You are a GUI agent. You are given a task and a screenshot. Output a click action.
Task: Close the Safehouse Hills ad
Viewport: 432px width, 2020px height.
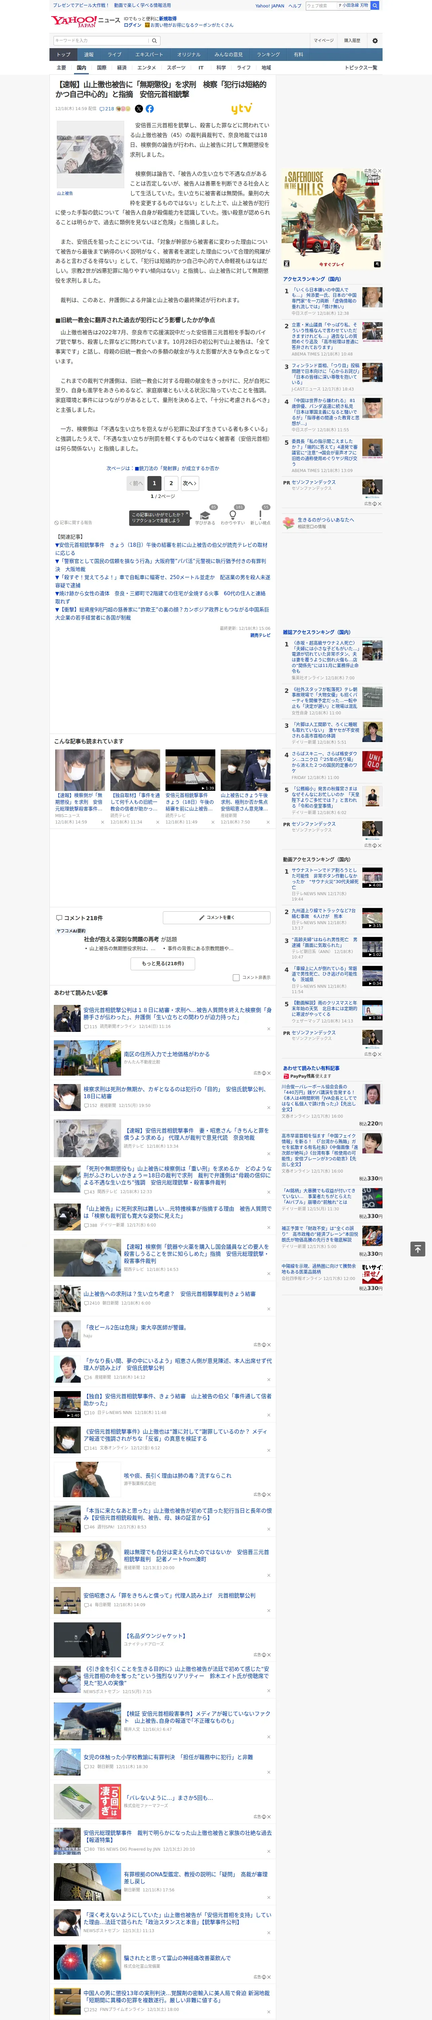tap(380, 171)
